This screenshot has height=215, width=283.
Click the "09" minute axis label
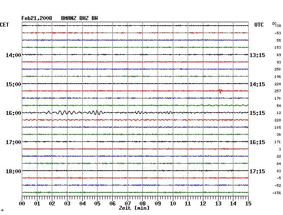click(158, 204)
